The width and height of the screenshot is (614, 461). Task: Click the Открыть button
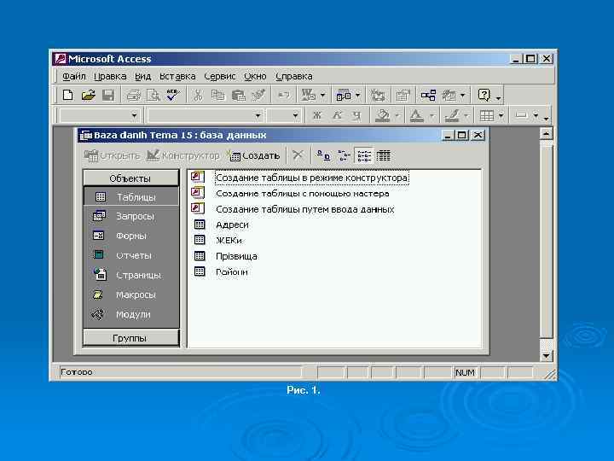(112, 155)
